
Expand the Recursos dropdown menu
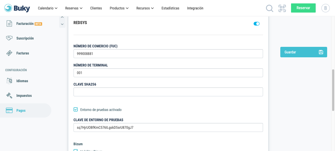click(145, 8)
